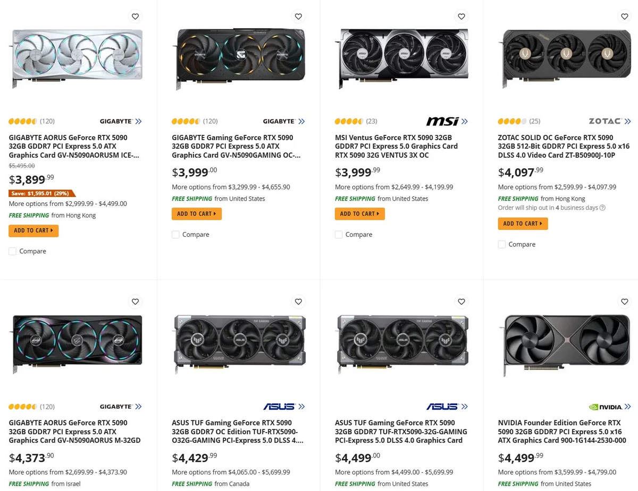The height and width of the screenshot is (491, 638).
Task: Add the GIGABYTE AORUS ICE card to wishlist
Action: 135,16
